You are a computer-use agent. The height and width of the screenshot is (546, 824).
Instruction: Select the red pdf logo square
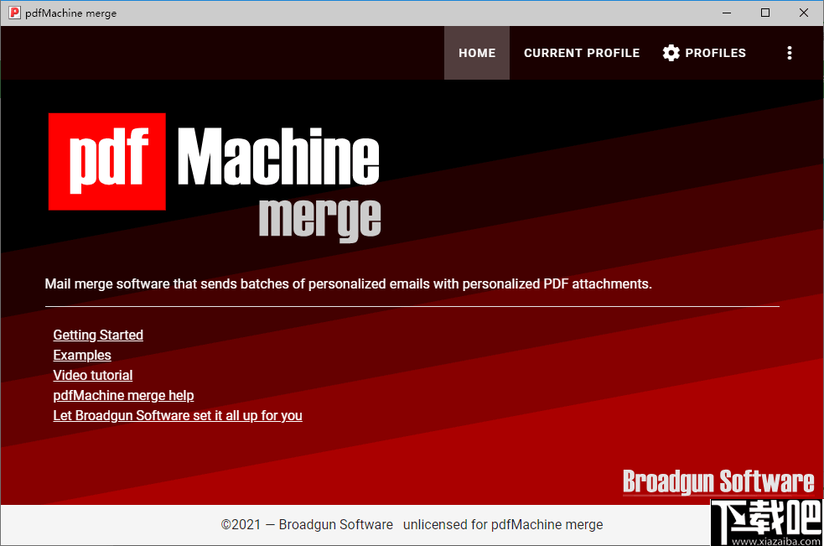coord(106,161)
